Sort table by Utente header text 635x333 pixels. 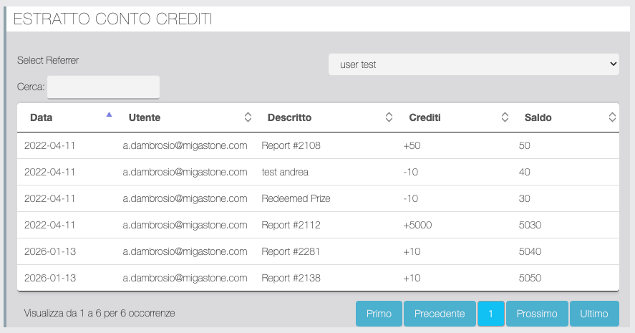[144, 117]
